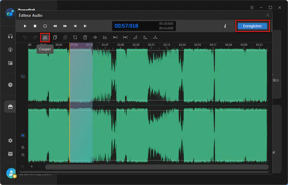Open the mail icon in sidebar
The width and height of the screenshot is (288, 185).
click(x=10, y=154)
